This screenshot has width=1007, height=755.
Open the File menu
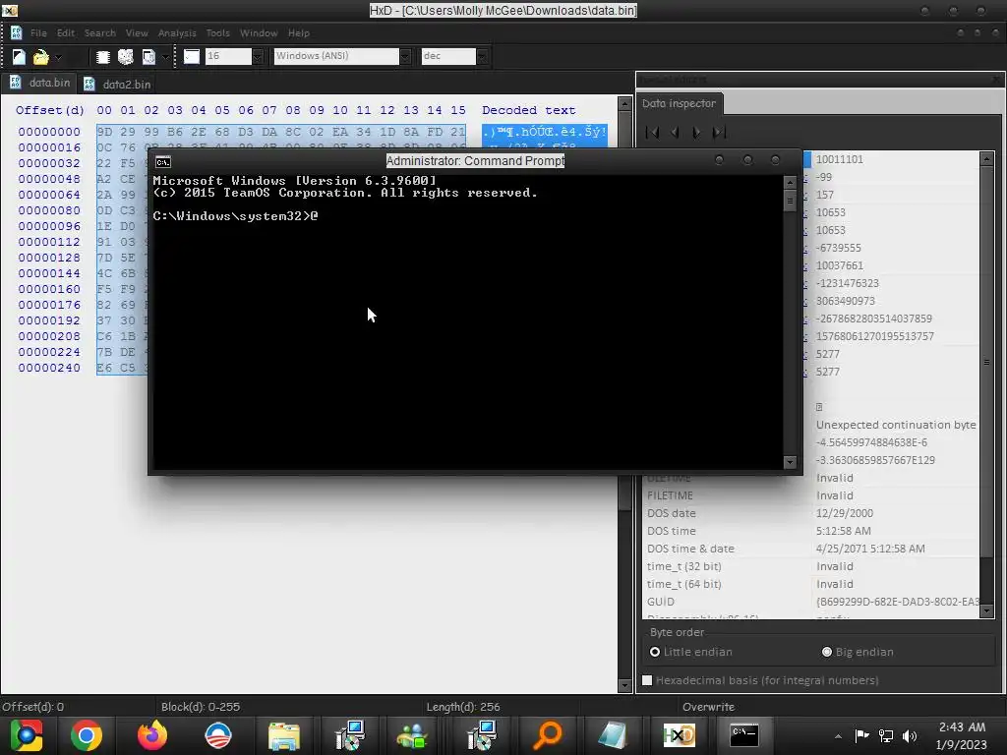(x=38, y=32)
